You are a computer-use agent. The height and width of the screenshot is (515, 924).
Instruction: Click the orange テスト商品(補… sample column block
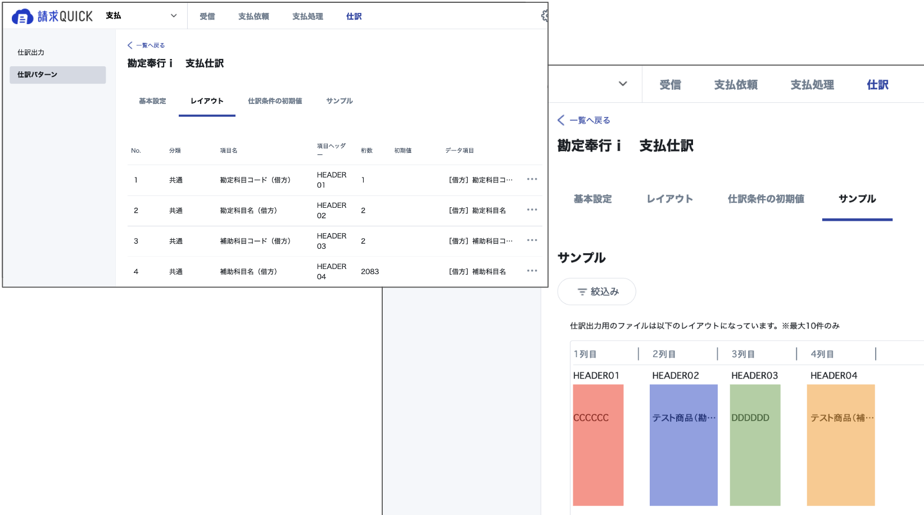841,445
